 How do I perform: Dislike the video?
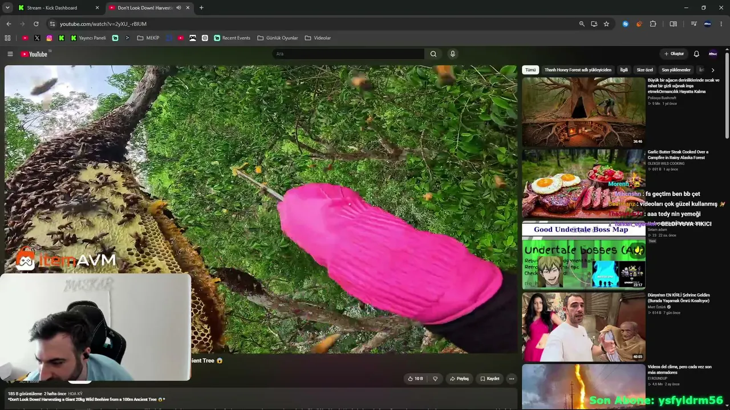point(435,379)
